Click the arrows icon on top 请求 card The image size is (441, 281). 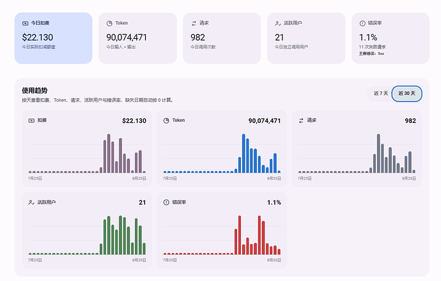click(194, 24)
